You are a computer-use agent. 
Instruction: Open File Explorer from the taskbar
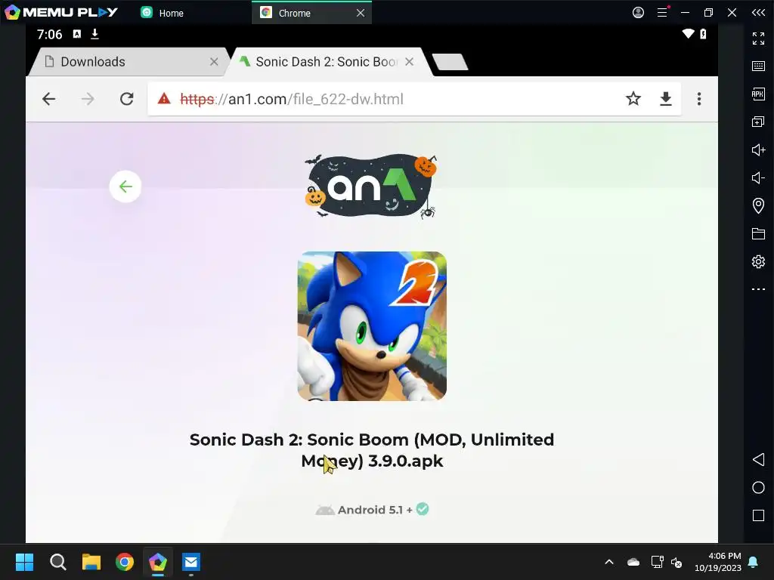(91, 562)
